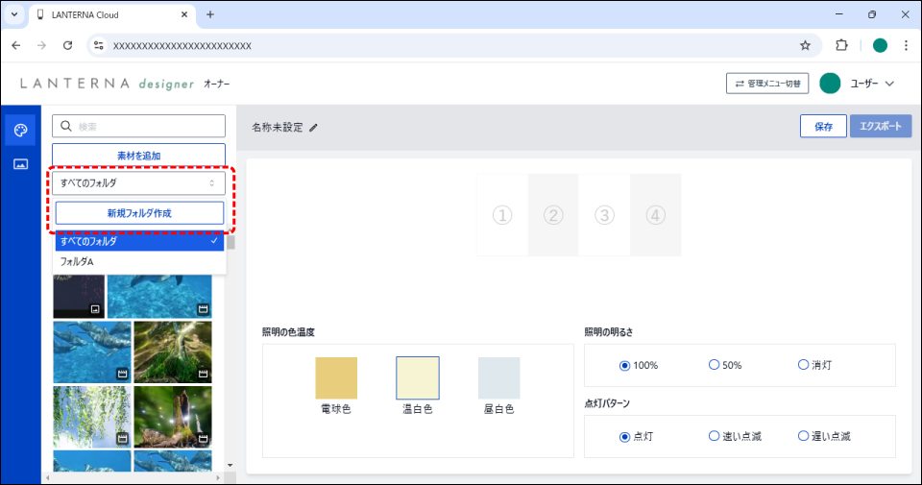Open a new browser tab
922x485 pixels.
210,14
